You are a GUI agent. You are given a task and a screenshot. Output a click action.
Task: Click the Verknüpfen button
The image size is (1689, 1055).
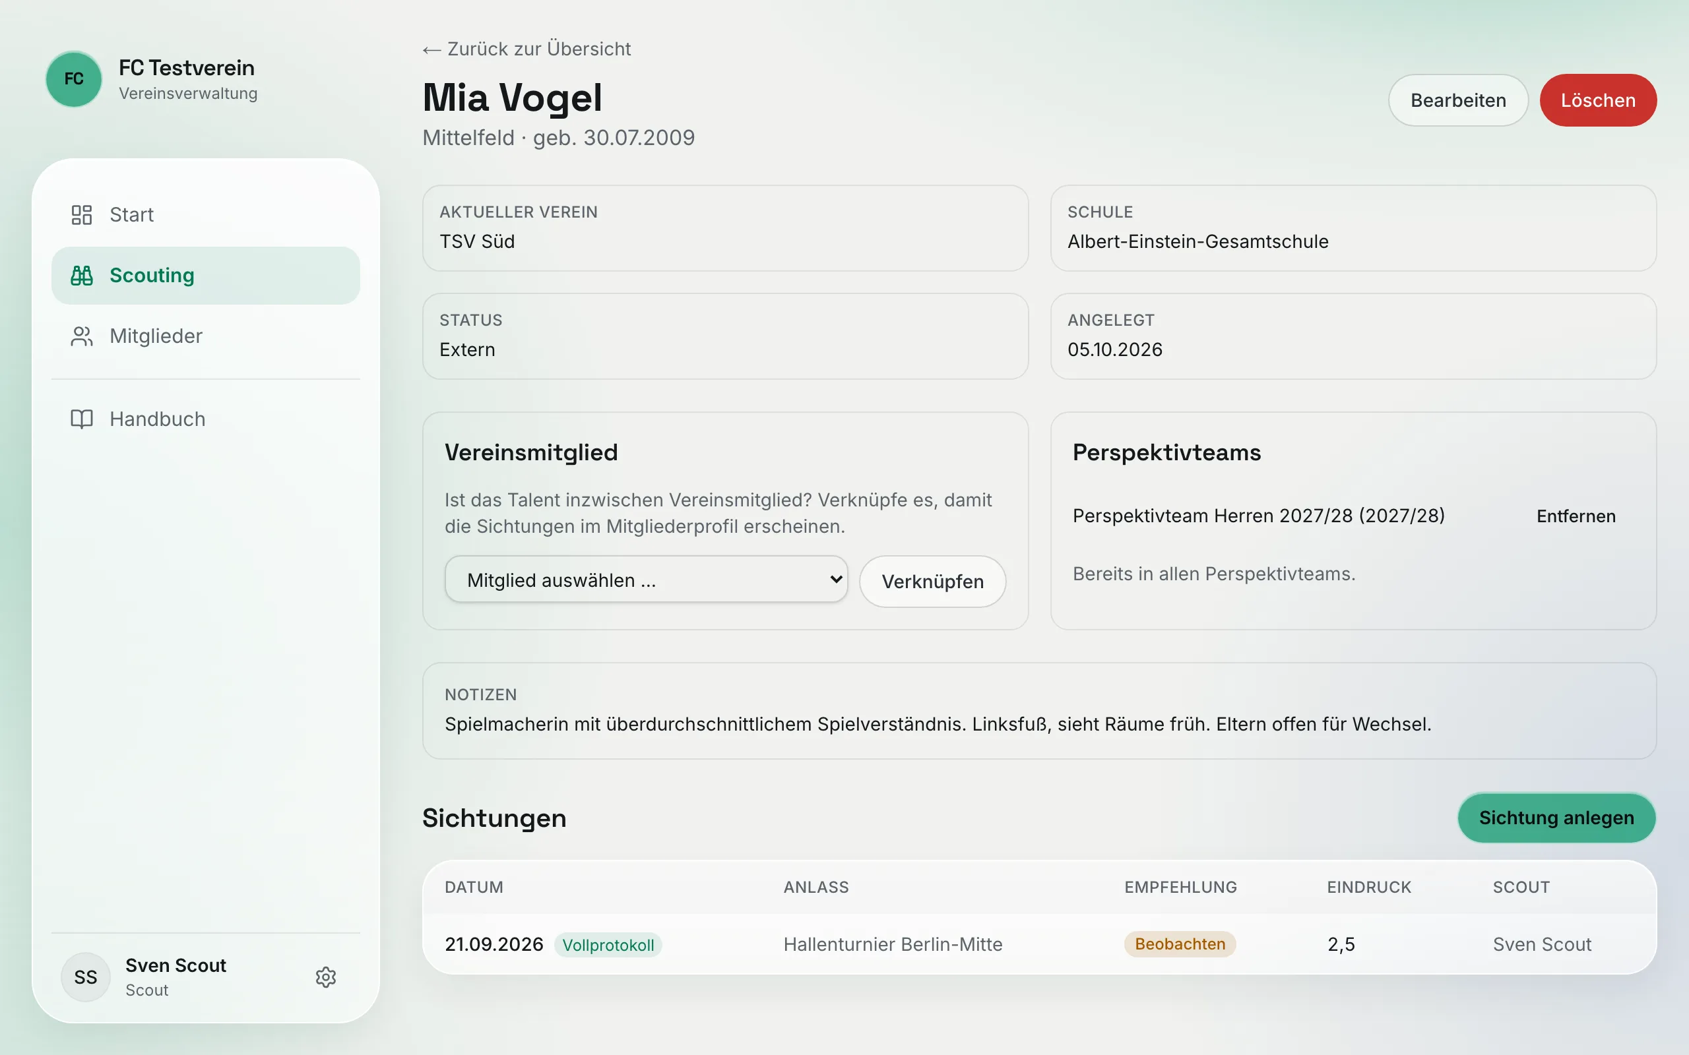coord(932,581)
